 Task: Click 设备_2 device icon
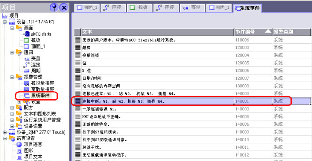(12, 132)
